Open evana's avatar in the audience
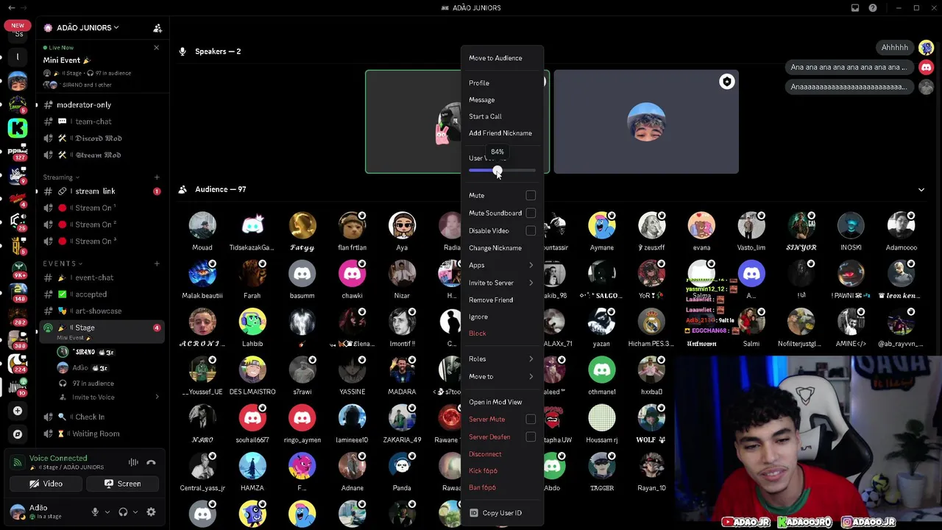942x530 pixels. tap(701, 226)
